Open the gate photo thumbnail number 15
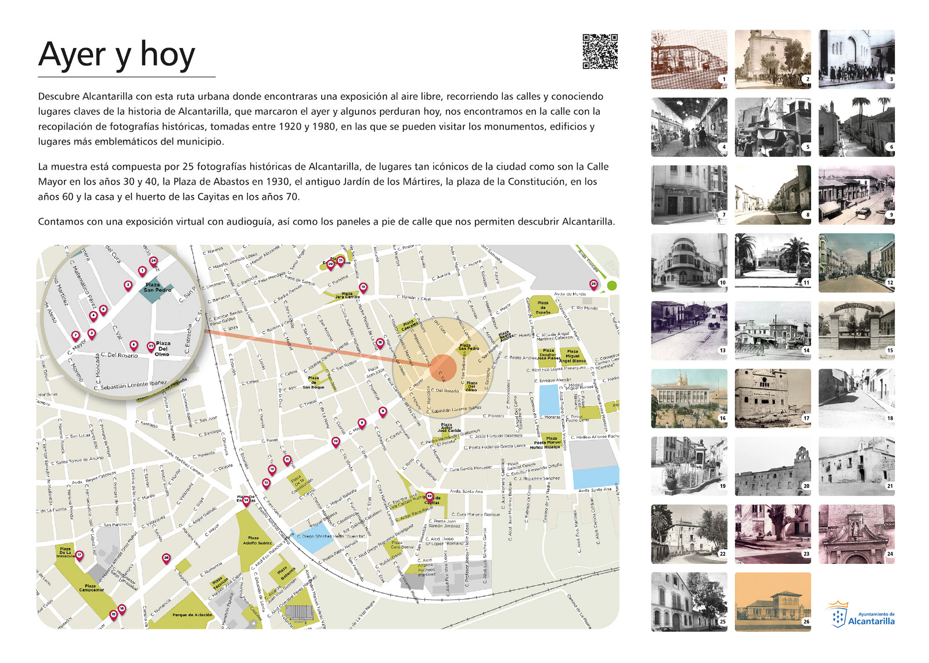The height and width of the screenshot is (663, 929). 856,330
